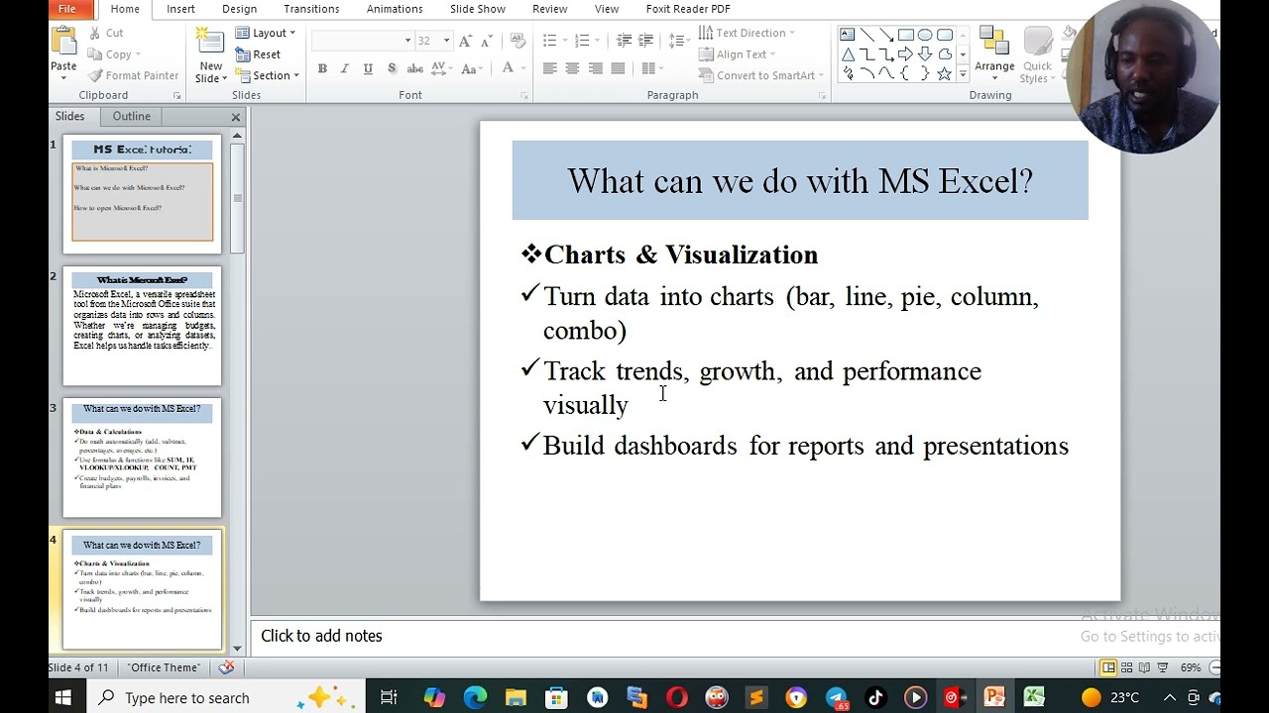
Task: Toggle underline formatting
Action: [368, 68]
